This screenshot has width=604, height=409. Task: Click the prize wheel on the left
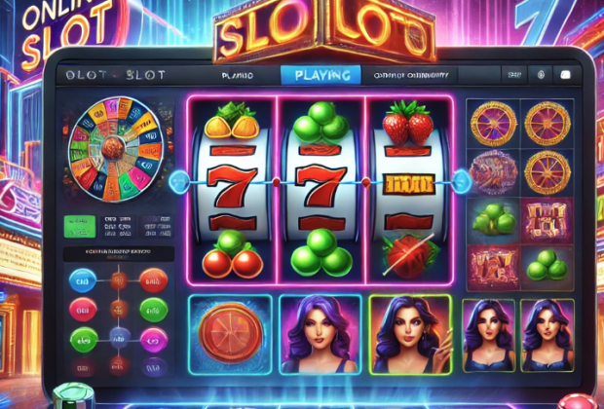[116, 149]
